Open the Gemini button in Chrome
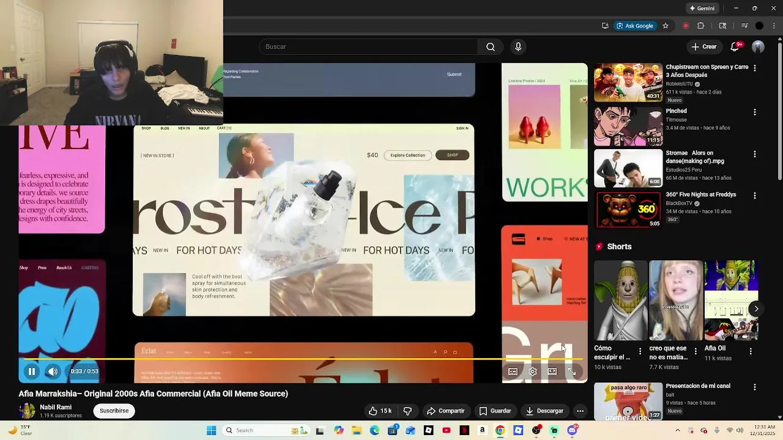This screenshot has height=440, width=783. coord(702,8)
